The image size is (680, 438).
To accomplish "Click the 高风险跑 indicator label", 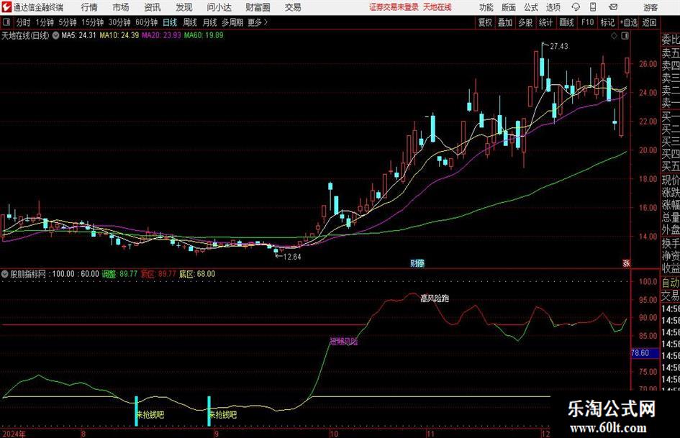I will [x=435, y=298].
